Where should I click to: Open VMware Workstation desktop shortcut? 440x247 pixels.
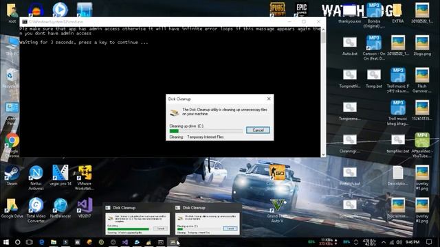point(84,178)
